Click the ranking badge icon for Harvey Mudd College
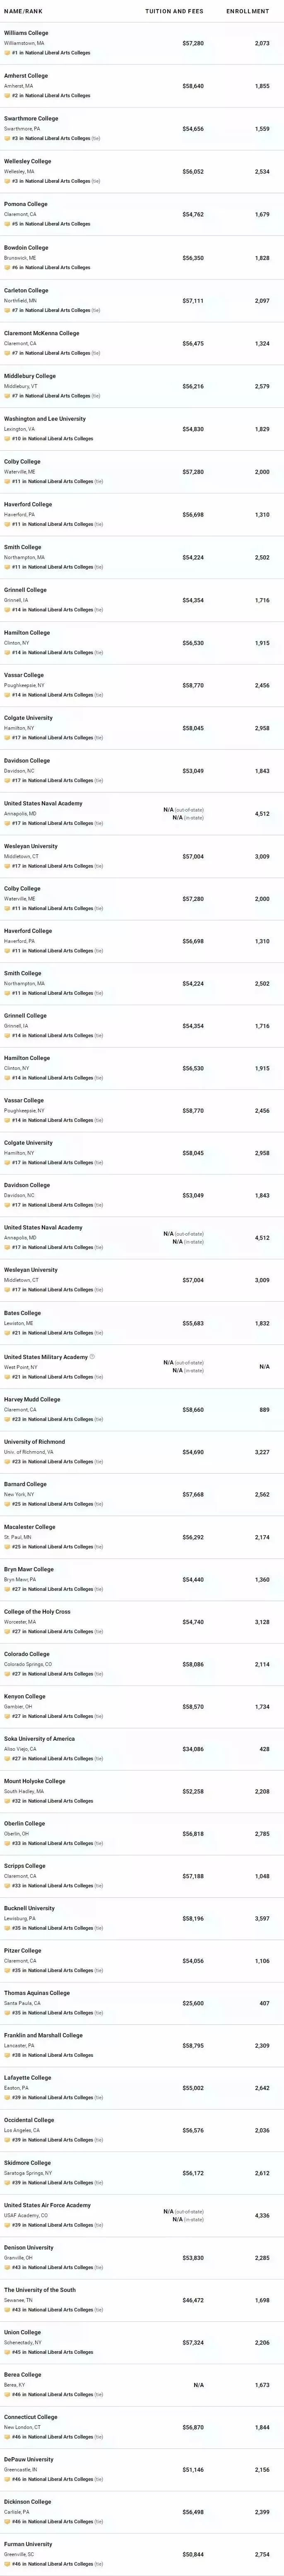Screen dimensions: 284x2576 point(7,1419)
